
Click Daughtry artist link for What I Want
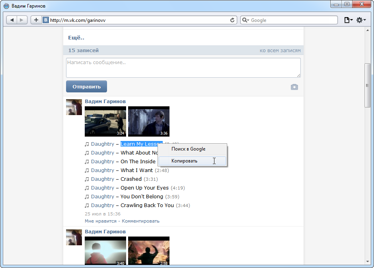pyautogui.click(x=103, y=170)
